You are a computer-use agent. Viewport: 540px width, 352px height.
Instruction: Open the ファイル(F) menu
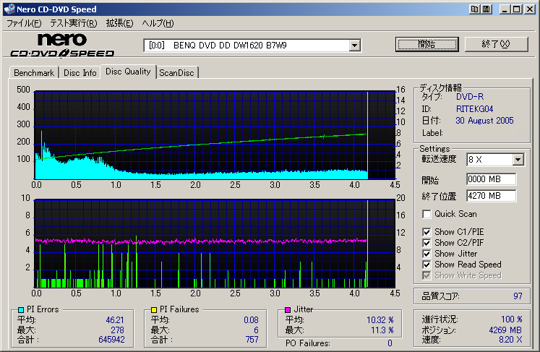point(24,23)
